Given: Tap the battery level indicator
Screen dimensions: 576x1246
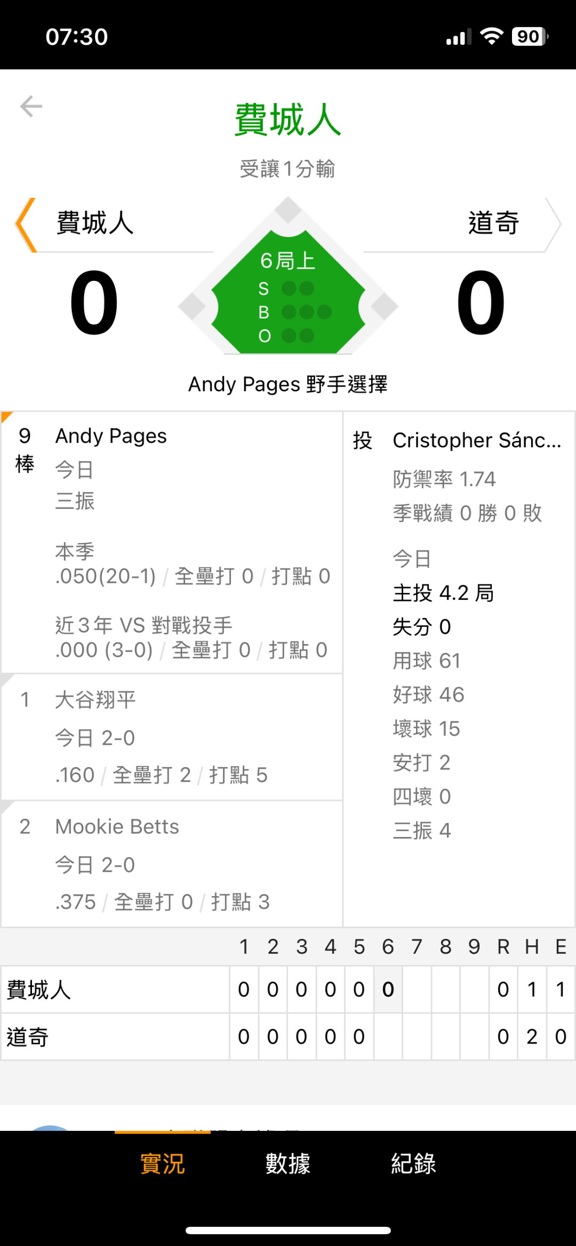Looking at the screenshot, I should pos(529,36).
